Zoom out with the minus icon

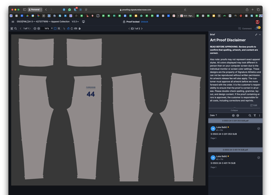click(35, 29)
